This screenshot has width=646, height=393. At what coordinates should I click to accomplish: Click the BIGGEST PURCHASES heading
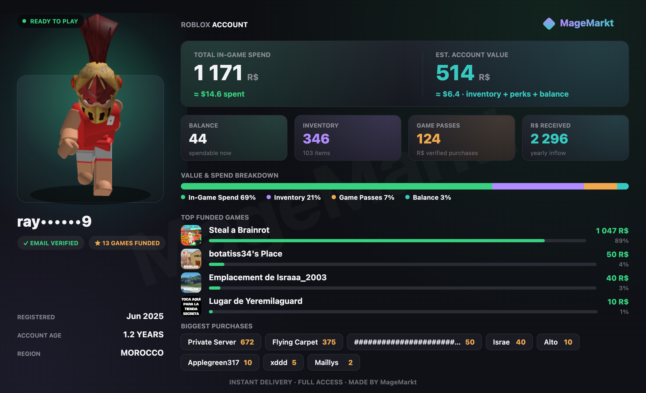pyautogui.click(x=217, y=326)
